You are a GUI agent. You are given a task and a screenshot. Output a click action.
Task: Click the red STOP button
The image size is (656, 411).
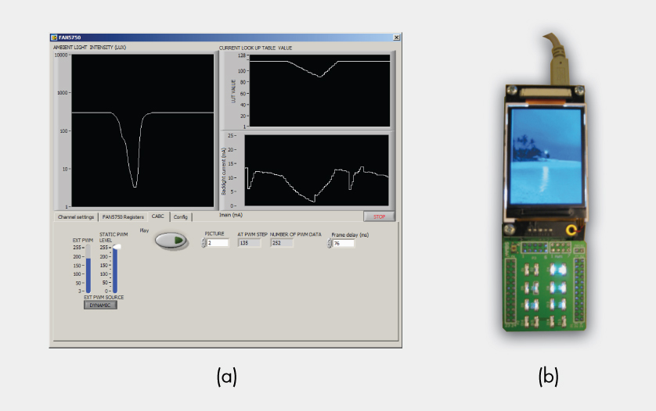379,216
